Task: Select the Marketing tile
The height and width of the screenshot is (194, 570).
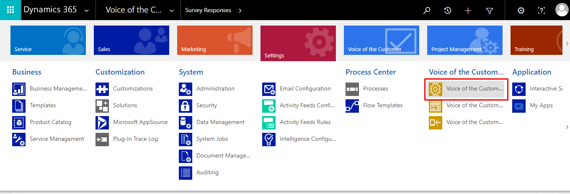Action: 215,40
